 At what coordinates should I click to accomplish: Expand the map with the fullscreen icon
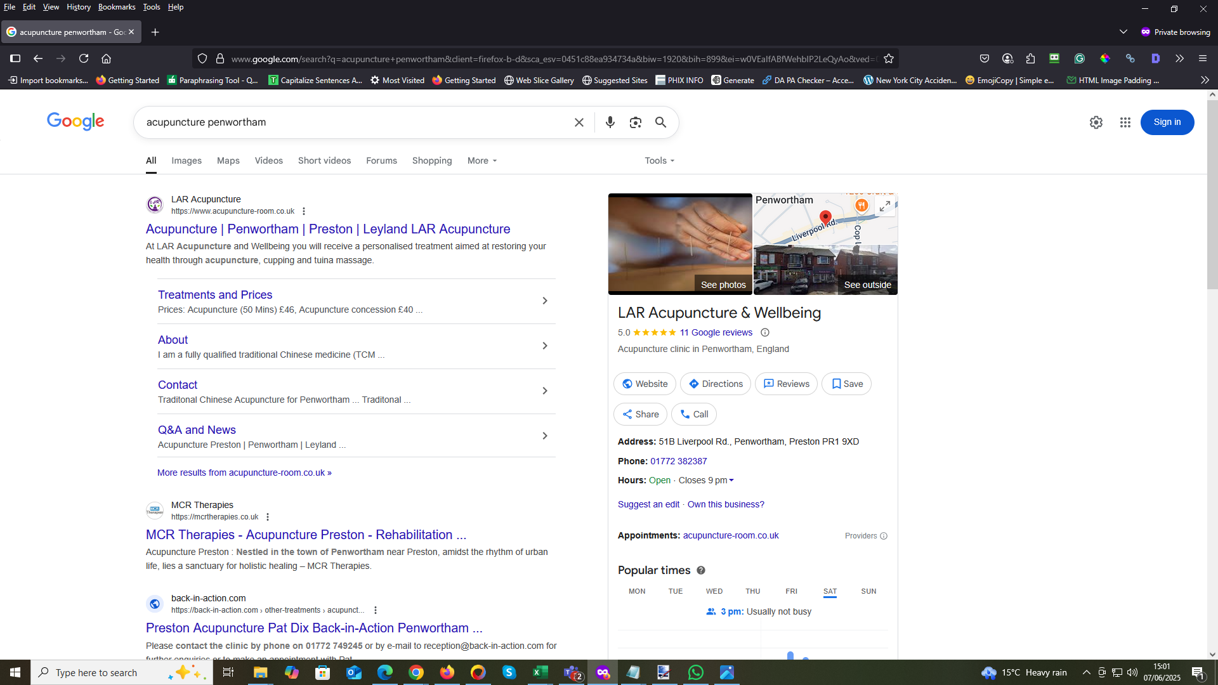click(885, 206)
